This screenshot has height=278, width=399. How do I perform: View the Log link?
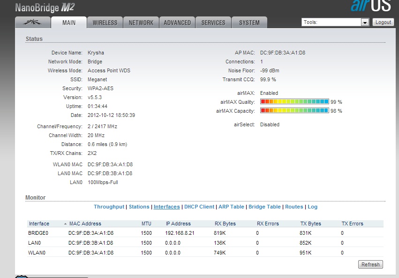(312, 207)
